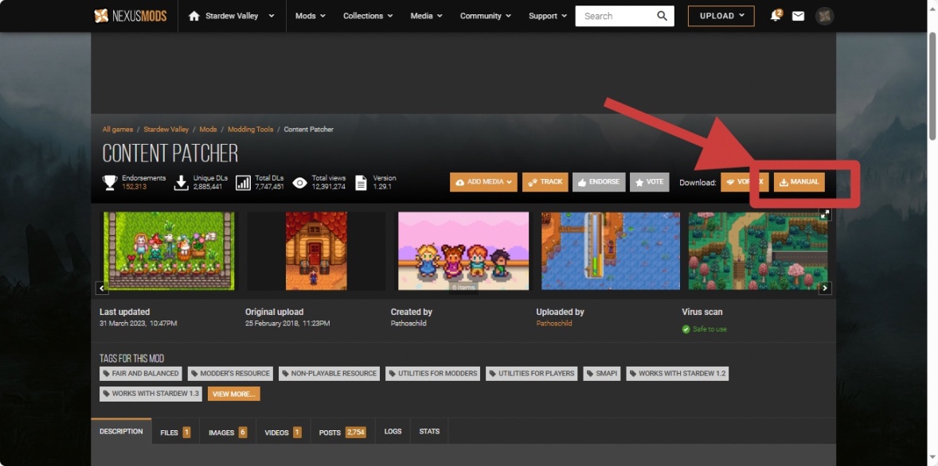Switch to the STATS tab
Viewport: 938px width, 466px height.
429,432
